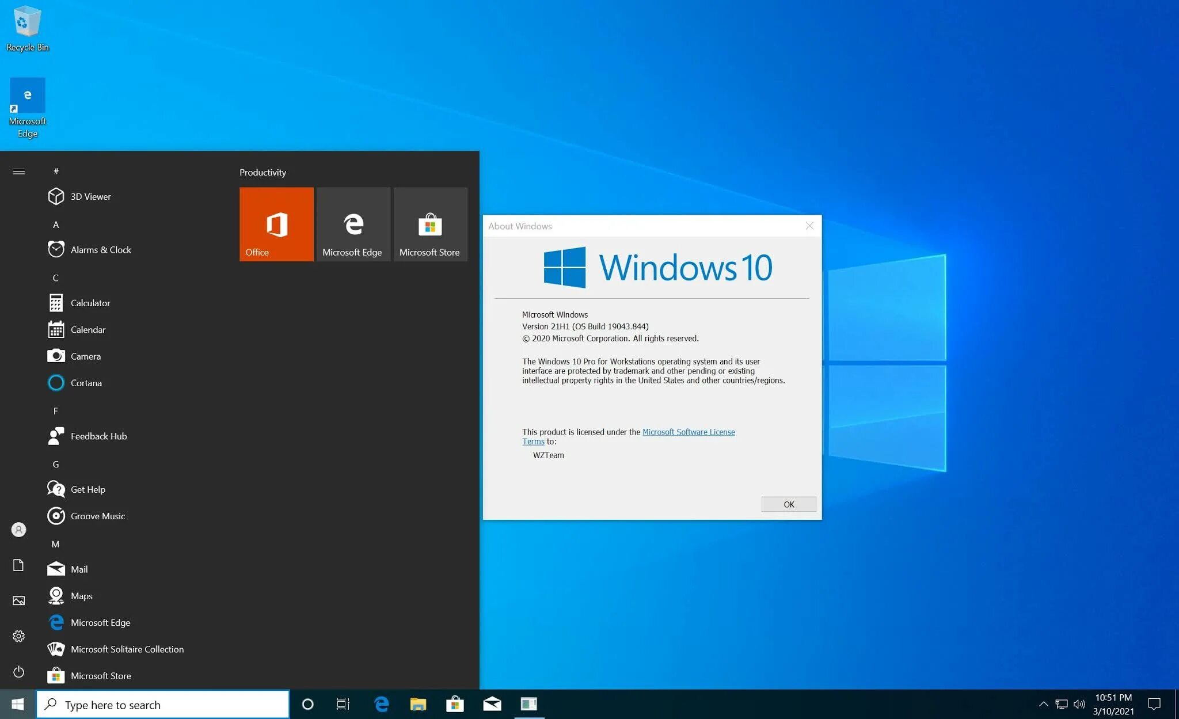
Task: Open Calculator from app list
Action: tap(89, 302)
